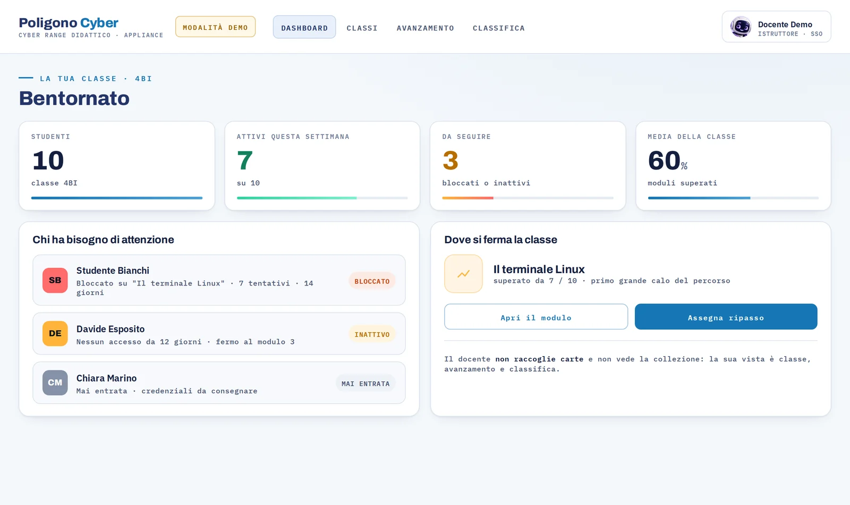Click the 'Dove si ferma la classe' heading
Viewport: 850px width, 505px height.
(500, 239)
